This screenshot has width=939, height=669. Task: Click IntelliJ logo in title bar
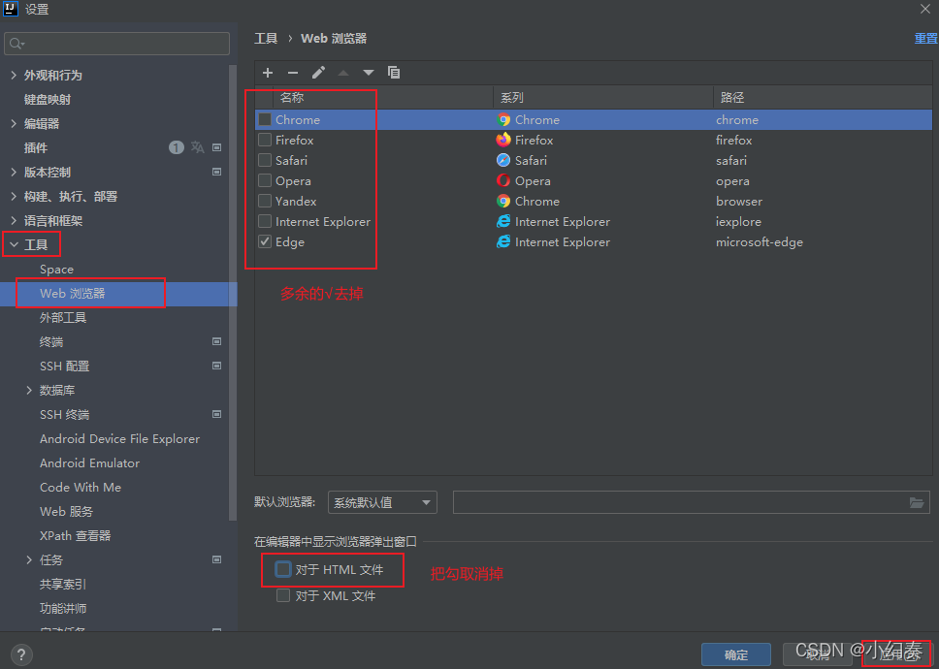[11, 9]
